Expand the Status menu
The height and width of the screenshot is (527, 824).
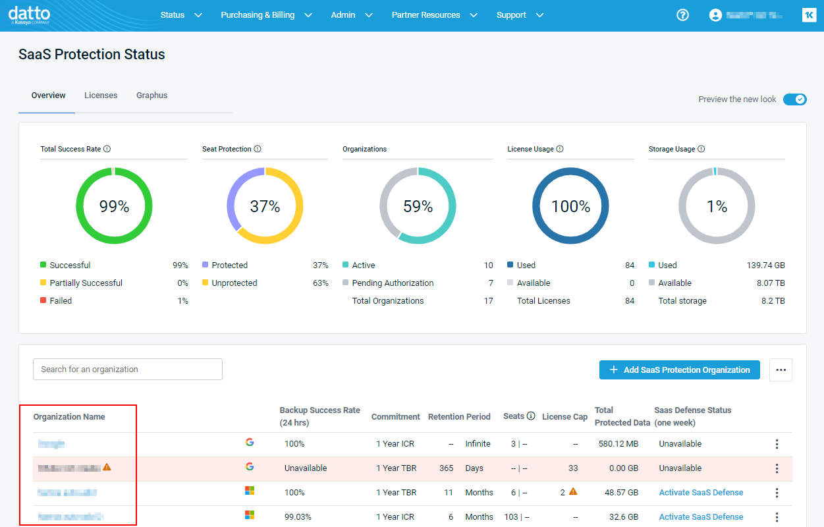(181, 14)
